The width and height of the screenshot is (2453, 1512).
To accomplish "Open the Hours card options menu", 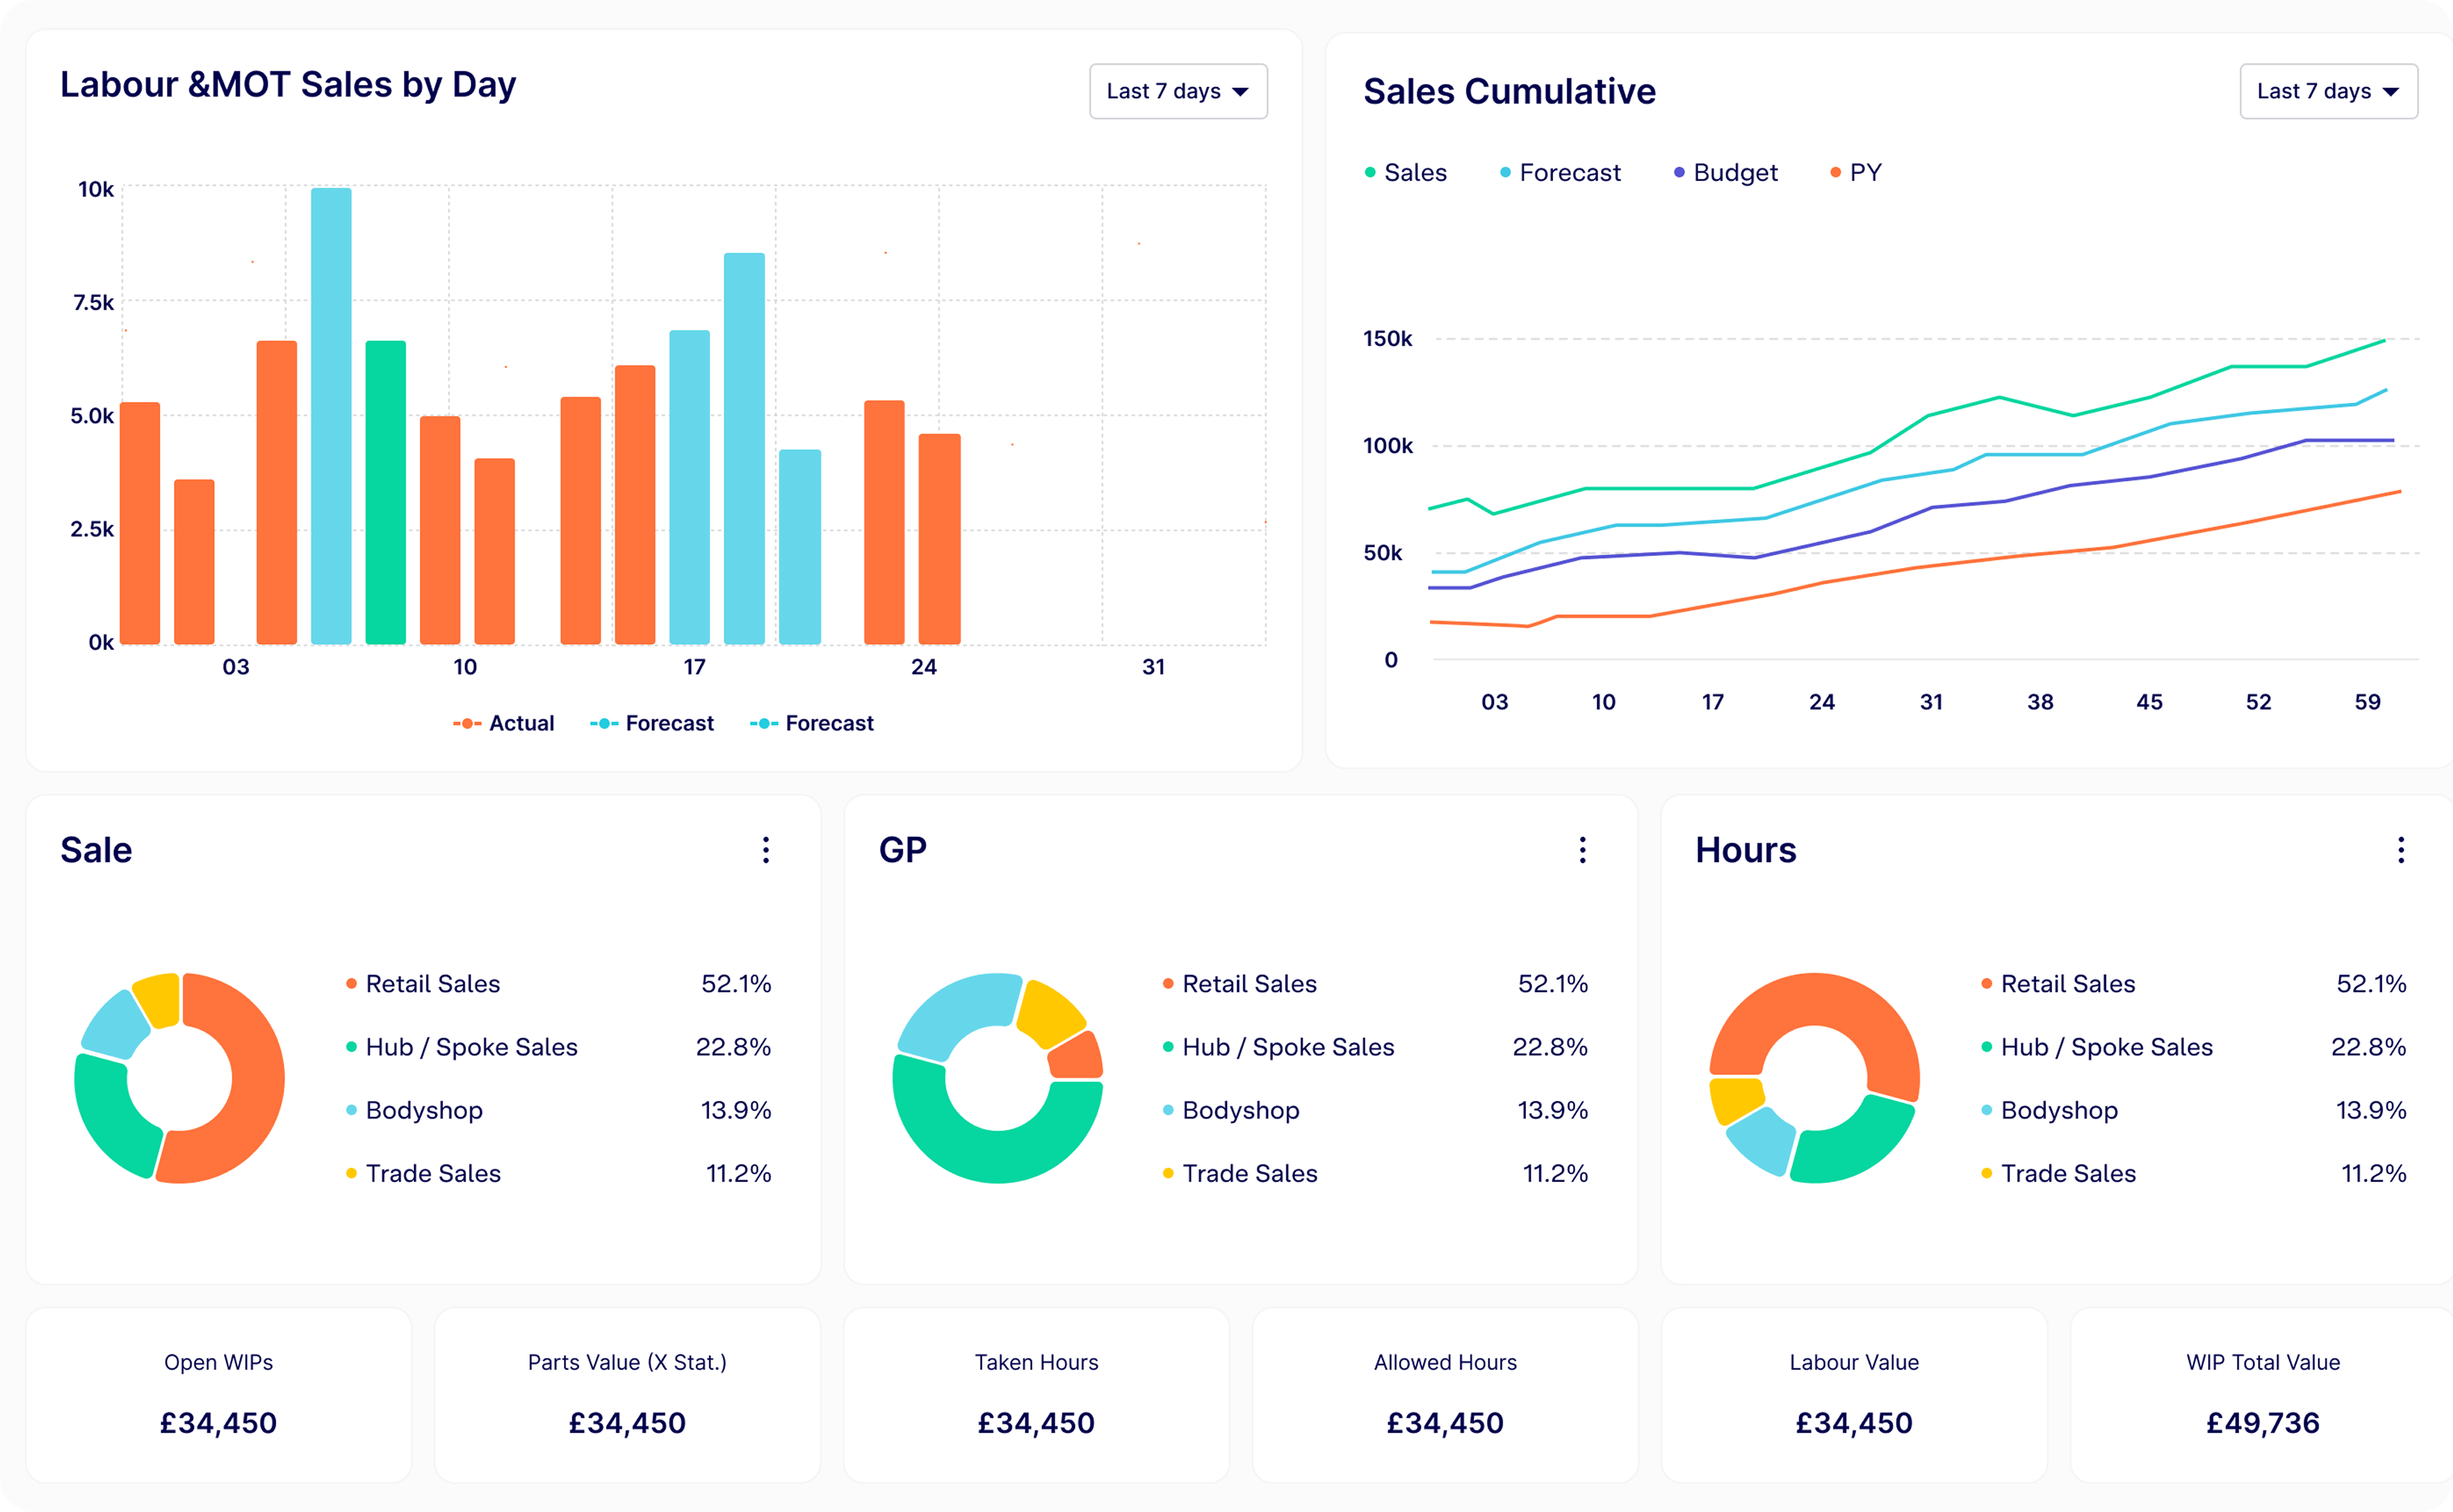I will point(2400,850).
